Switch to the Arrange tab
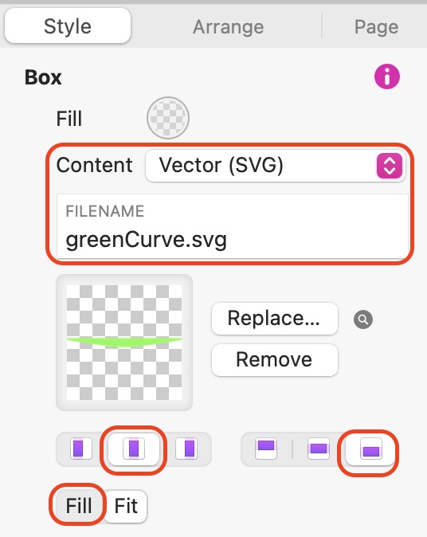 (x=228, y=27)
